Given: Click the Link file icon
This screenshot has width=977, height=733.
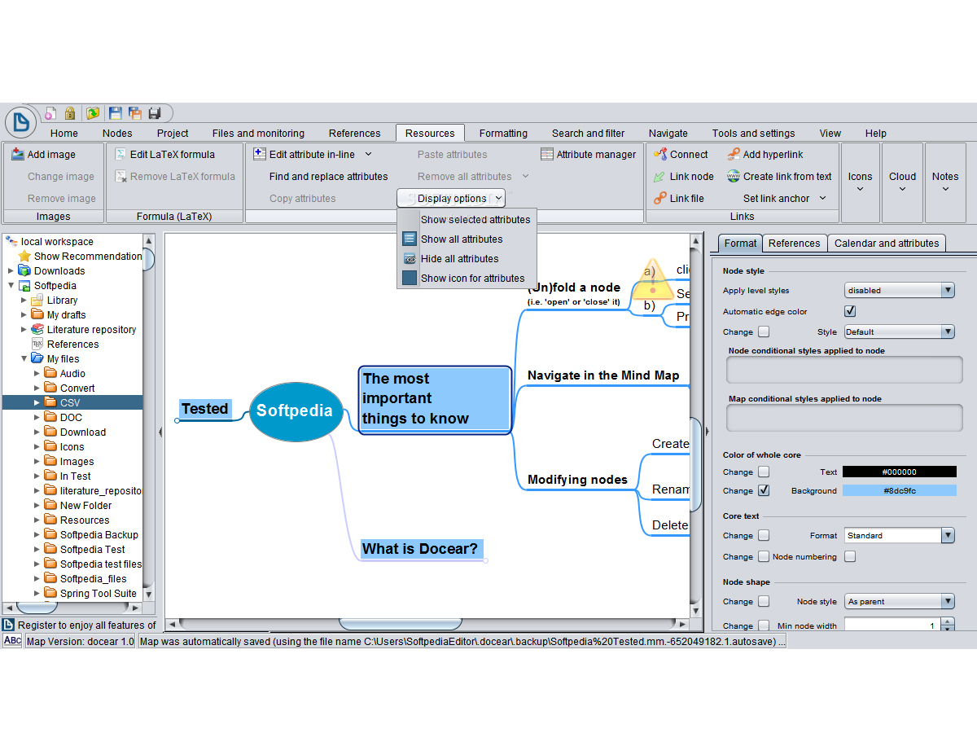Looking at the screenshot, I should pyautogui.click(x=659, y=199).
